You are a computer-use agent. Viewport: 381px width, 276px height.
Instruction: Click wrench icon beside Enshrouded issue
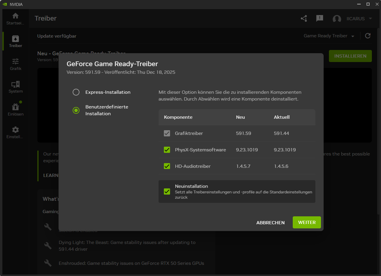[x=48, y=263]
